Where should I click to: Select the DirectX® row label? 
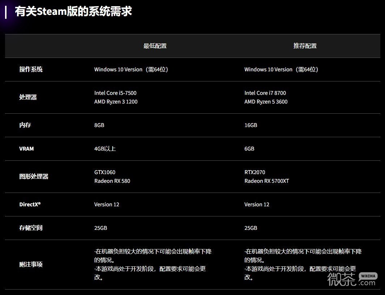(30, 204)
